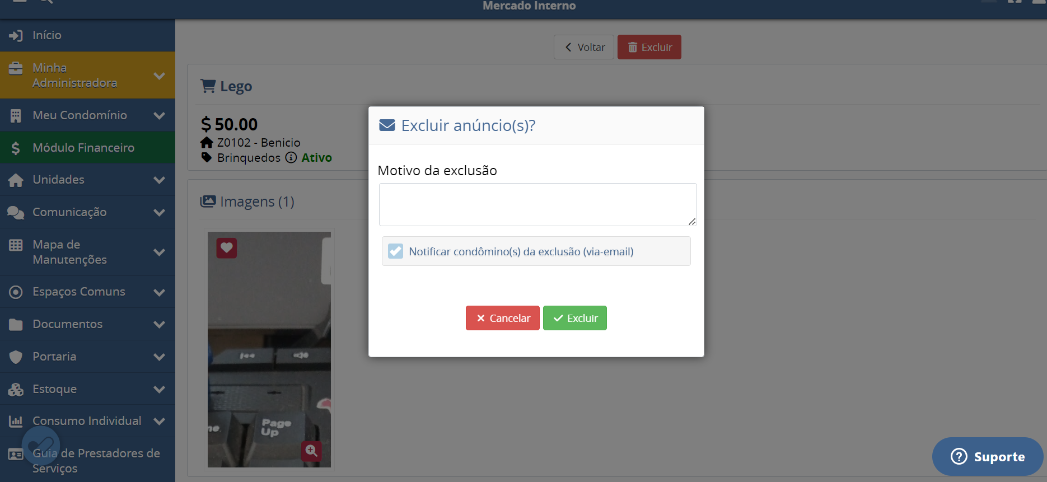
Task: Click the envelope icon in dialog title
Action: coord(387,125)
